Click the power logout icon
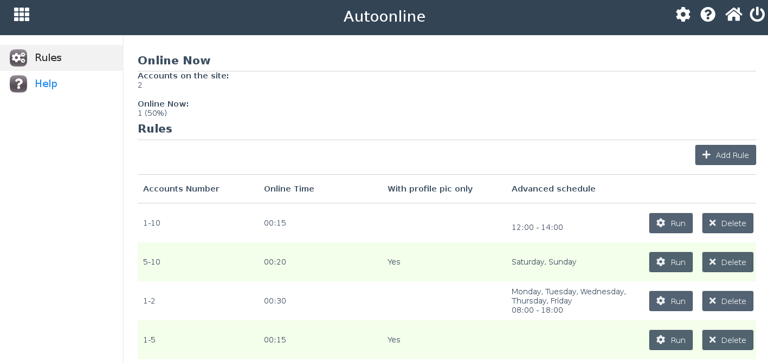768x363 pixels. [757, 15]
